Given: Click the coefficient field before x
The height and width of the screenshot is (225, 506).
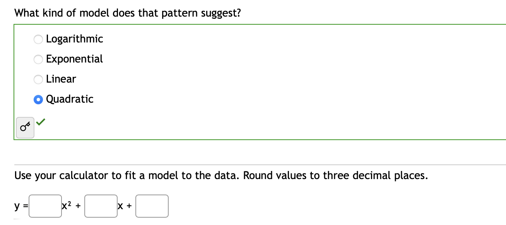Looking at the screenshot, I should pyautogui.click(x=101, y=206).
